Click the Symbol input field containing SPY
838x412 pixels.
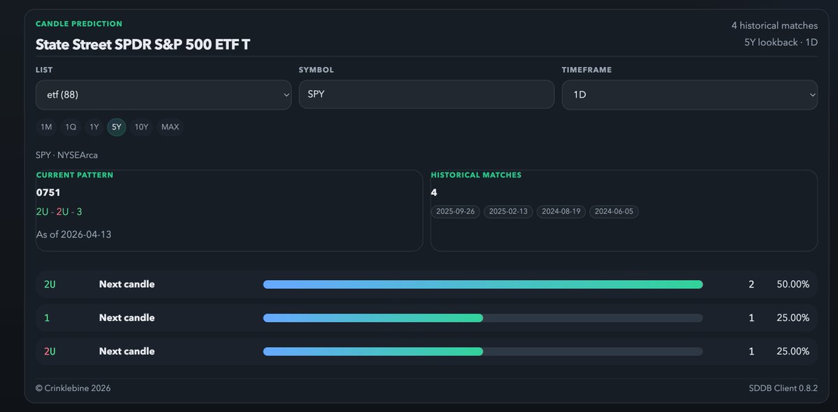coord(427,94)
